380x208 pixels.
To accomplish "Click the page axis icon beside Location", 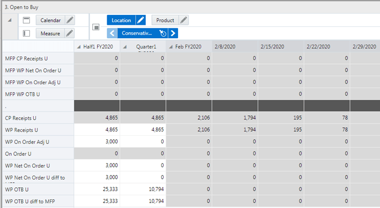I will click(96, 27).
